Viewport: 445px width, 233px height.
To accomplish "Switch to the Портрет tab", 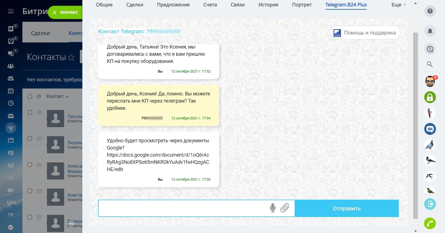I will 302,5.
